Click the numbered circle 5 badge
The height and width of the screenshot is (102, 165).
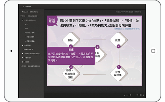pyautogui.click(x=97, y=47)
